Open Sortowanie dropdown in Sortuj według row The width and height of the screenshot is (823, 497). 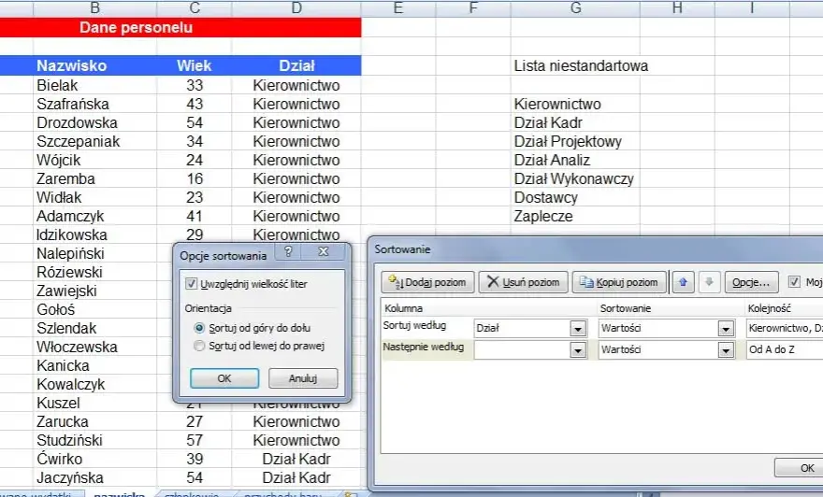[726, 329]
